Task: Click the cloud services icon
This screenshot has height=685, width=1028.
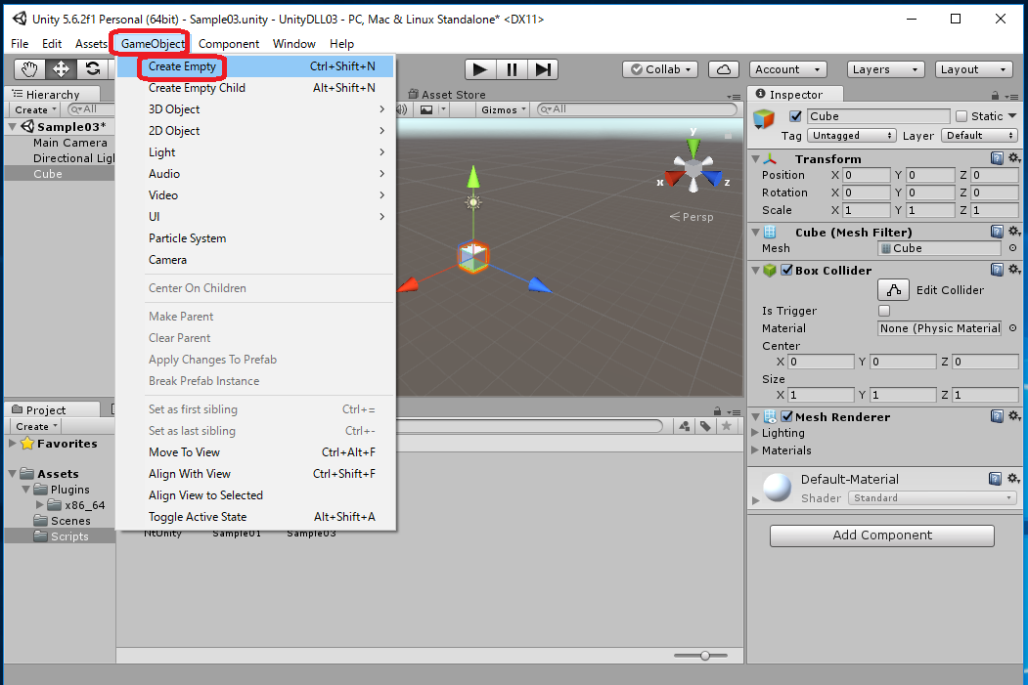Action: point(723,69)
